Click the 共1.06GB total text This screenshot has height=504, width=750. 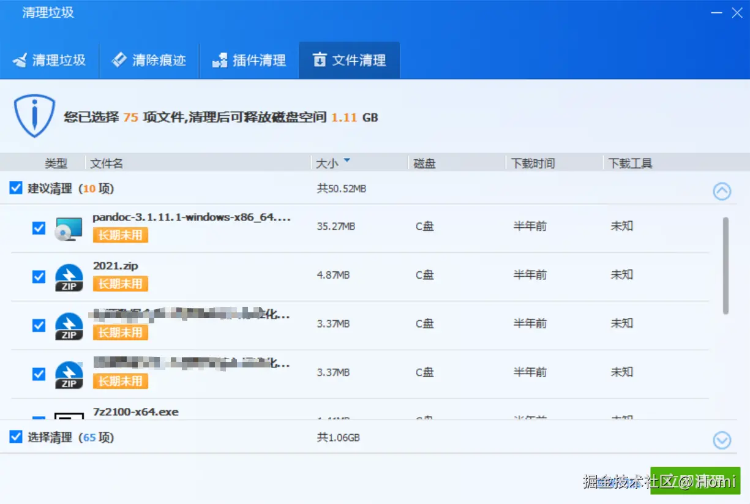tap(338, 437)
